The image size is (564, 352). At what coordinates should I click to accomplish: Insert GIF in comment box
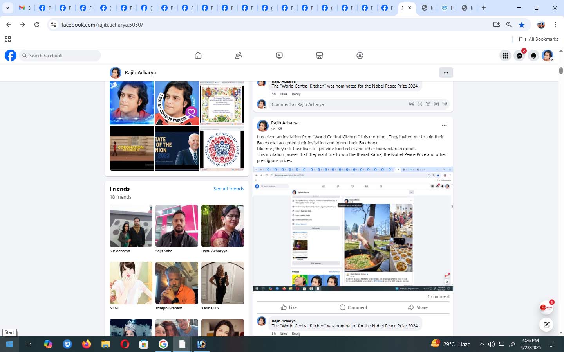tap(436, 104)
